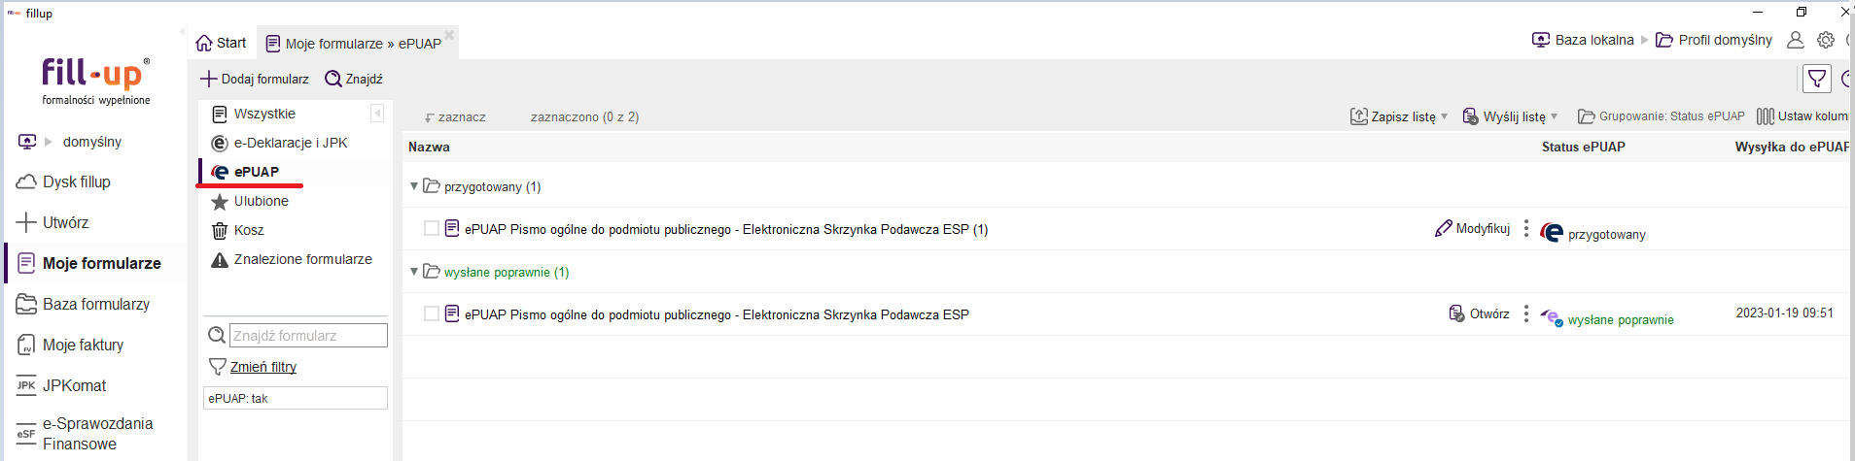This screenshot has width=1855, height=461.
Task: Open the Wyślij listę dropdown
Action: pyautogui.click(x=1510, y=116)
